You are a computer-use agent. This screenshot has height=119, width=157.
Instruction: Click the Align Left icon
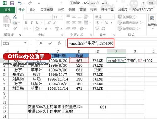[x=68, y=23]
